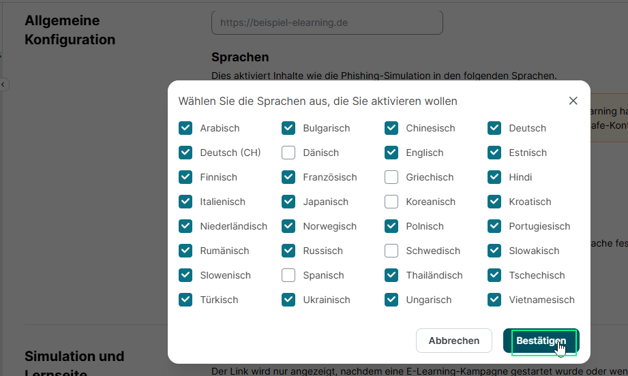Enable the Spanisch checkbox
The width and height of the screenshot is (628, 376).
click(288, 275)
